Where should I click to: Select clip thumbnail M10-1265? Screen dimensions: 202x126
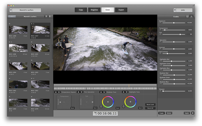(40, 48)
